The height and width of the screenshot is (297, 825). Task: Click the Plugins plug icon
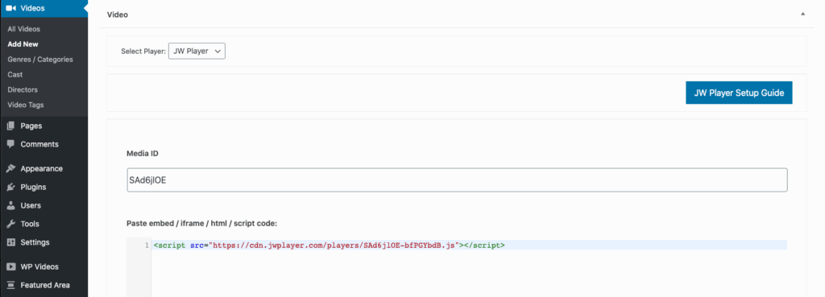coord(10,188)
